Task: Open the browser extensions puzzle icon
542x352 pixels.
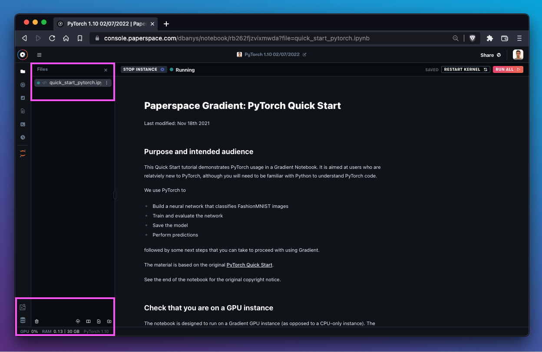Action: click(x=490, y=38)
